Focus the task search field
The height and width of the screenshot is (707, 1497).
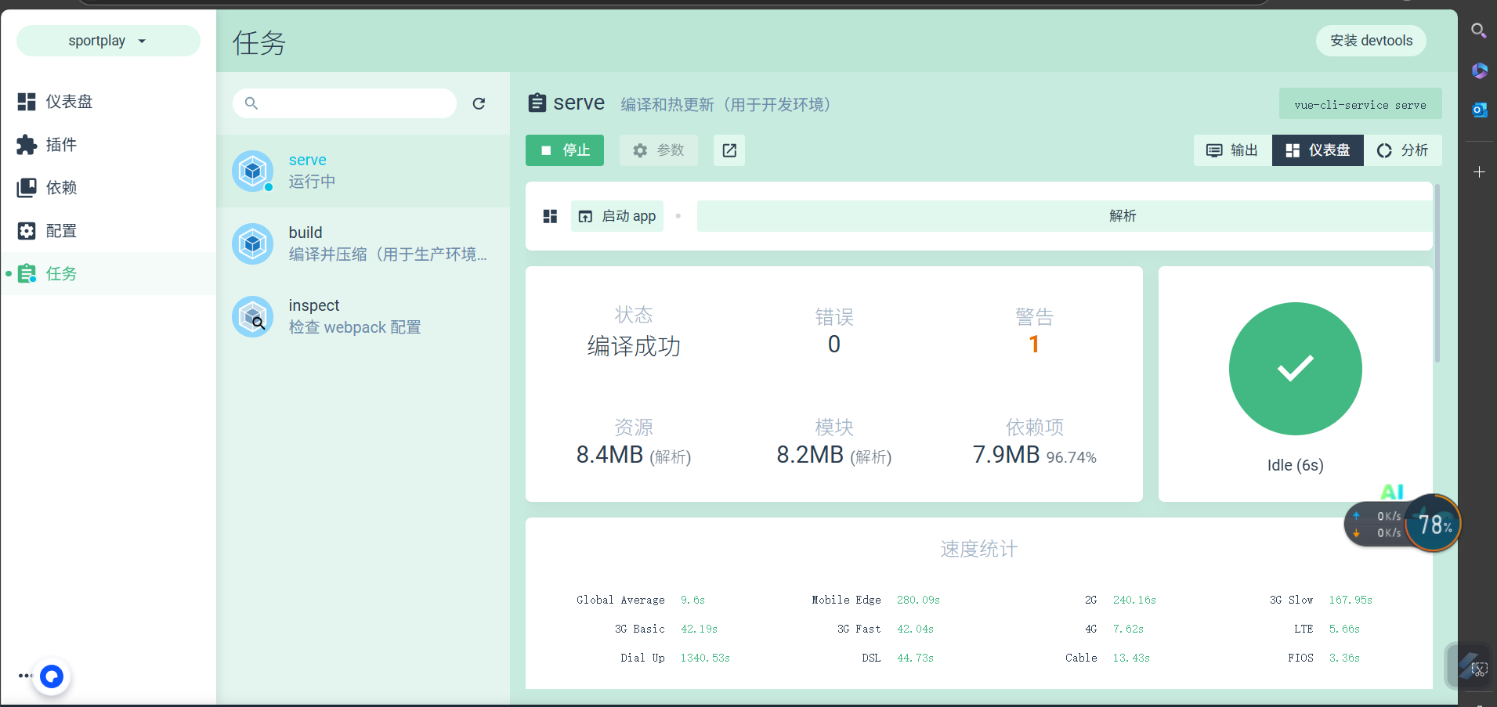tap(345, 103)
